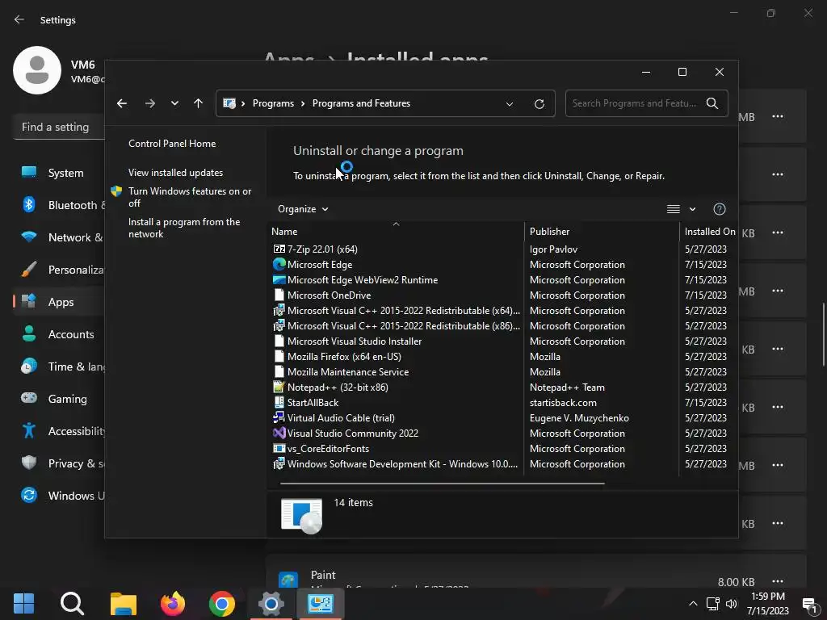Viewport: 827px width, 620px height.
Task: Select the Notepad++ program icon
Action: [279, 387]
